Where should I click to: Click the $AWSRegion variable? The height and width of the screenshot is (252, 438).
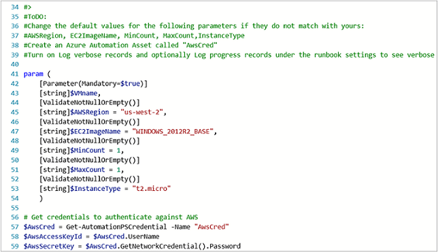point(89,112)
